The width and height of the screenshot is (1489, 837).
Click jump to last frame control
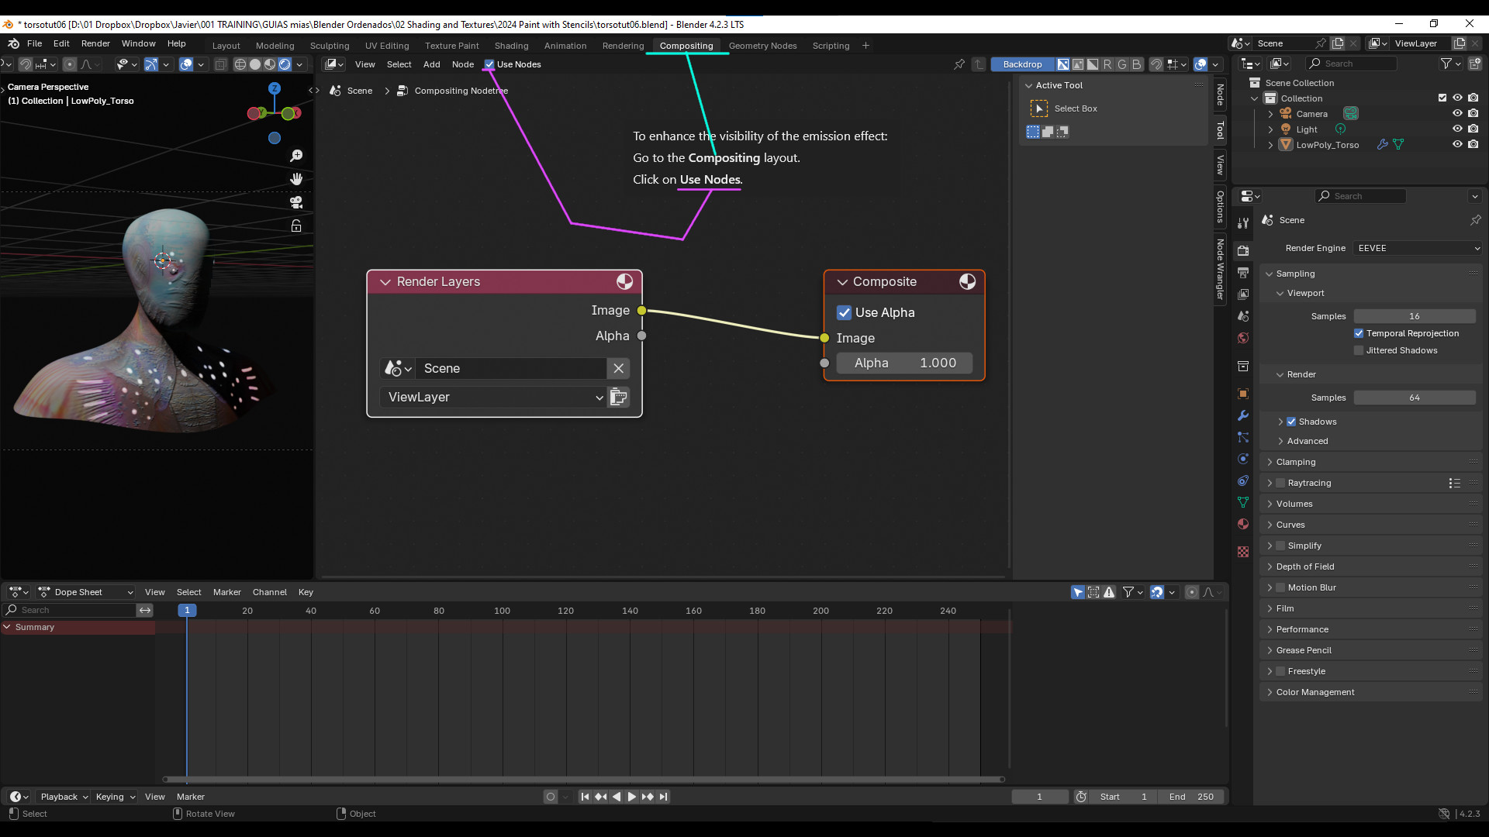coord(663,797)
